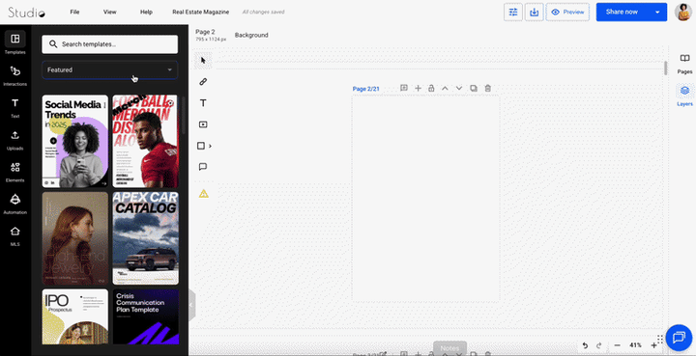Open the Share now dropdown arrow
This screenshot has height=356, width=696.
point(657,12)
